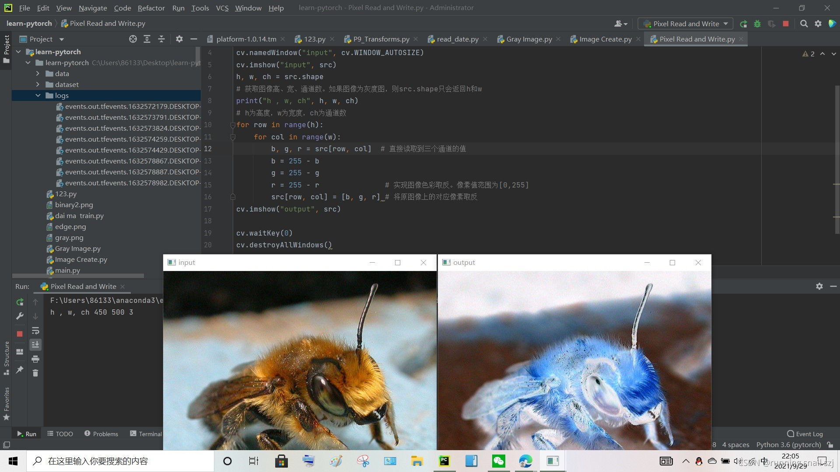Viewport: 840px width, 472px height.
Task: Select edge.png in project tree
Action: (x=70, y=227)
